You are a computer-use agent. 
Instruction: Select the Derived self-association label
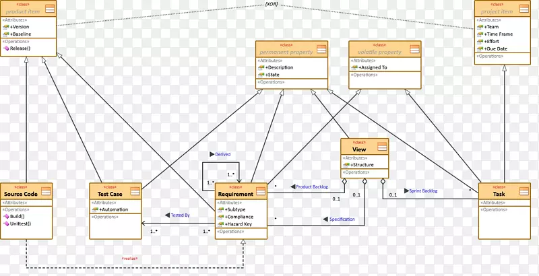(x=222, y=154)
